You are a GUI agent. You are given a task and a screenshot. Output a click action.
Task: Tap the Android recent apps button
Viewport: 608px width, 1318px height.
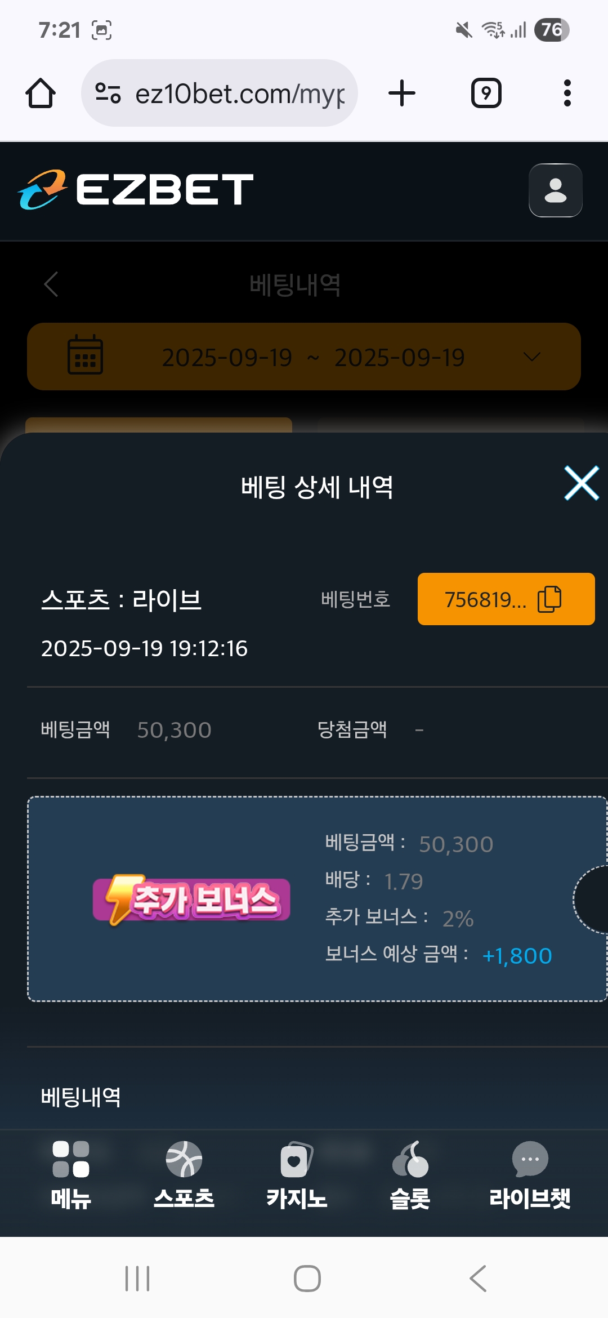point(137,1278)
